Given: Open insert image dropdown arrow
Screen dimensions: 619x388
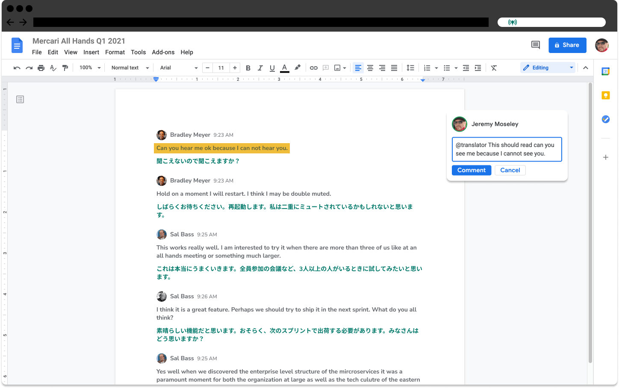Looking at the screenshot, I should [345, 68].
